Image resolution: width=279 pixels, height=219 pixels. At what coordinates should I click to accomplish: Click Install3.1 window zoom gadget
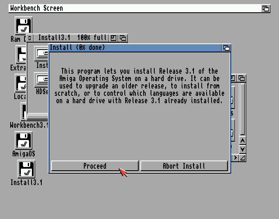click(114, 38)
